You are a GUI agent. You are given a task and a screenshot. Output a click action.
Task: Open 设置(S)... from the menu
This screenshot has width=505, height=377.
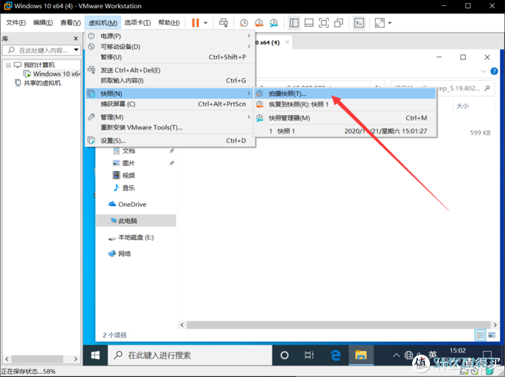(x=170, y=141)
